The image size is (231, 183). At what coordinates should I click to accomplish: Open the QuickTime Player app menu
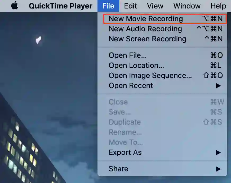61,6
